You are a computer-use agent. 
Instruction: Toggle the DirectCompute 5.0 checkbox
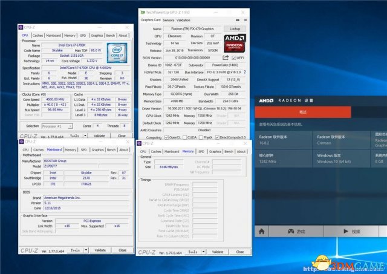(217, 137)
